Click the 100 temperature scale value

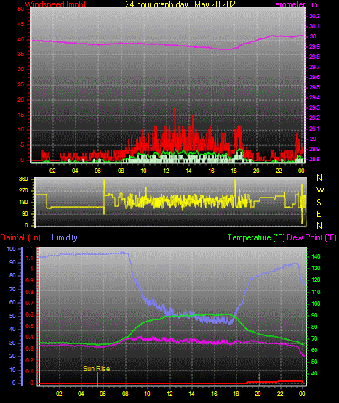tap(316, 304)
